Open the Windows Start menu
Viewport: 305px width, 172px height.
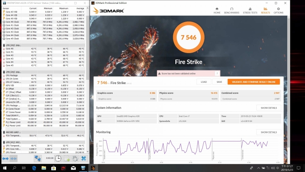pyautogui.click(x=5, y=168)
